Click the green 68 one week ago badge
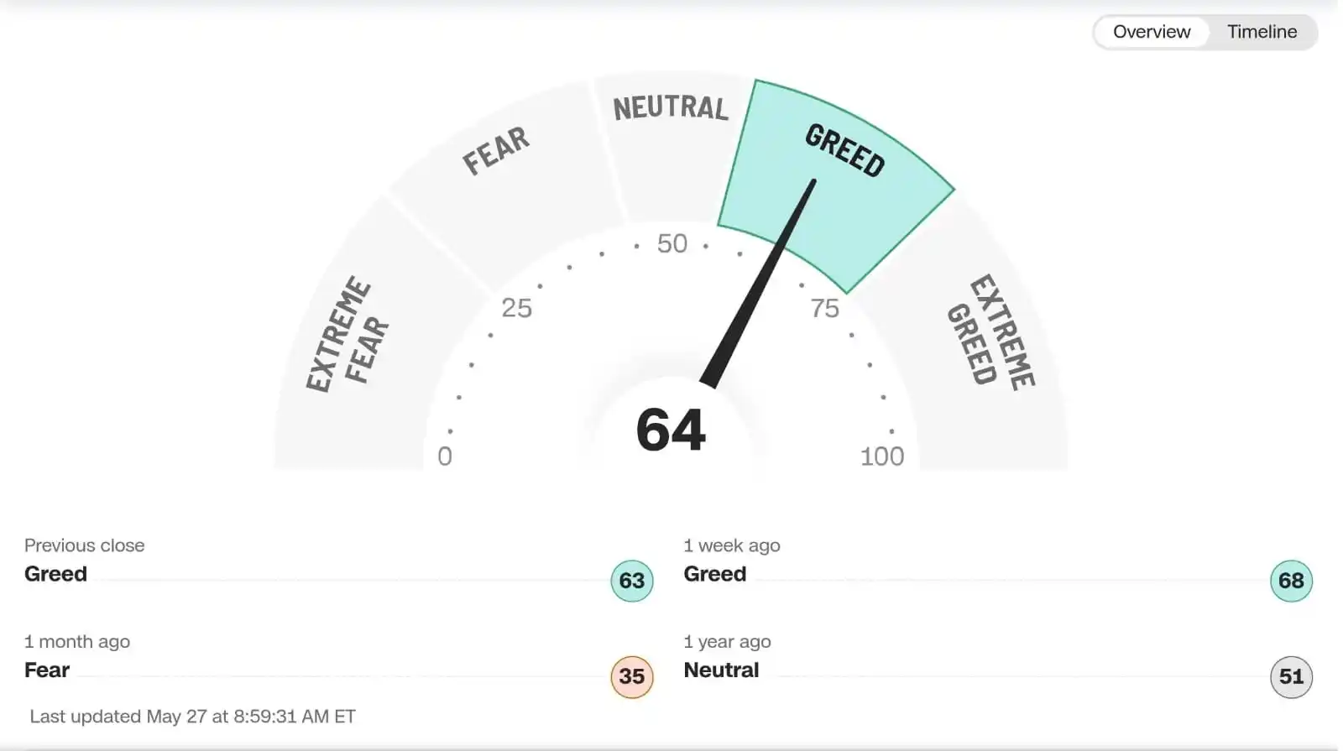 click(x=1291, y=581)
